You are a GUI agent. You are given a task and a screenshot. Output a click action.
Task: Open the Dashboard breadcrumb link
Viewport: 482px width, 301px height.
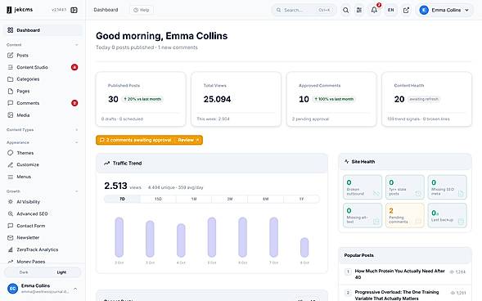106,10
